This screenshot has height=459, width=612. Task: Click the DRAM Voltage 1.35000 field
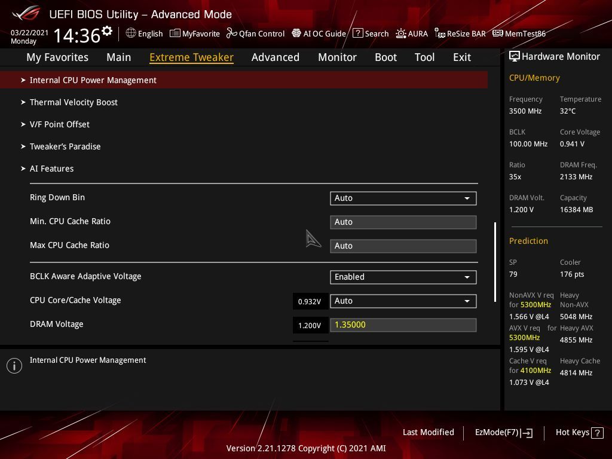pyautogui.click(x=403, y=325)
